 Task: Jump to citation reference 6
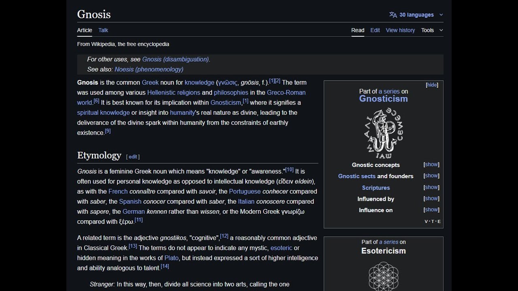tap(96, 101)
